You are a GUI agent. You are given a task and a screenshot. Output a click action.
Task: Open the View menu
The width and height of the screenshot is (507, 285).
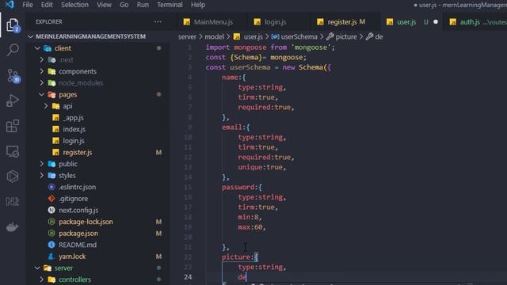pos(104,5)
